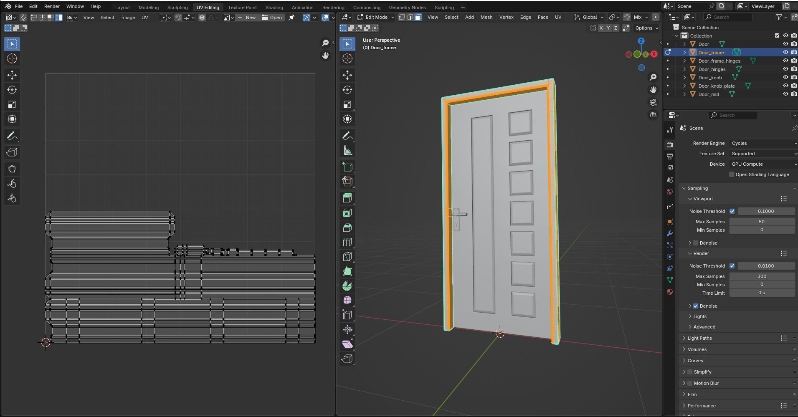Image resolution: width=798 pixels, height=417 pixels.
Task: Select the Knife tool
Action: (347, 257)
